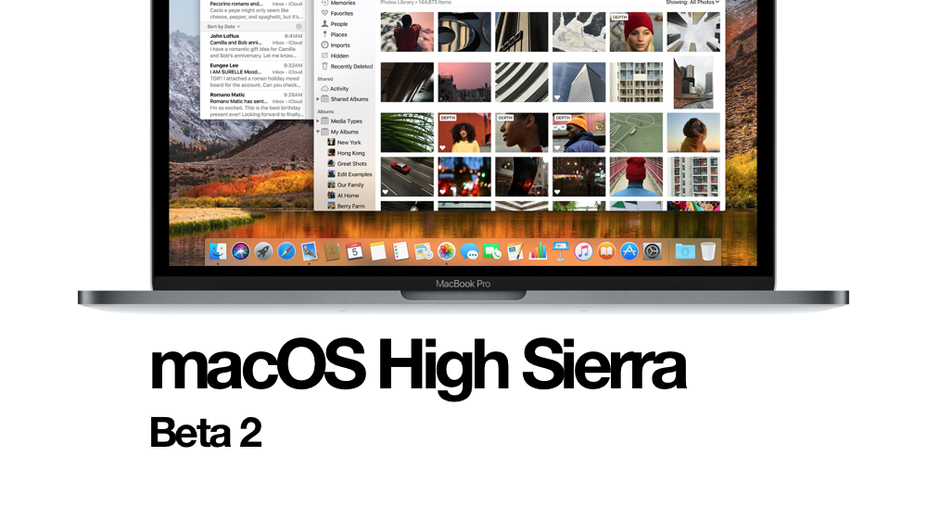This screenshot has height=520, width=927.
Task: Open John Loftus email in Mail
Action: (256, 45)
